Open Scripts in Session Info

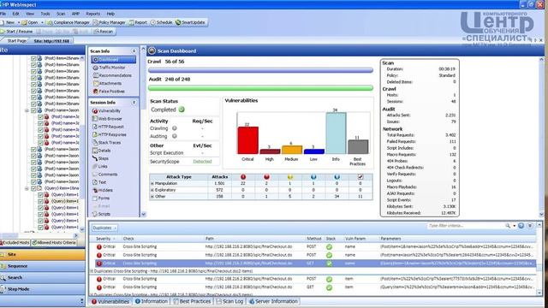pyautogui.click(x=101, y=214)
